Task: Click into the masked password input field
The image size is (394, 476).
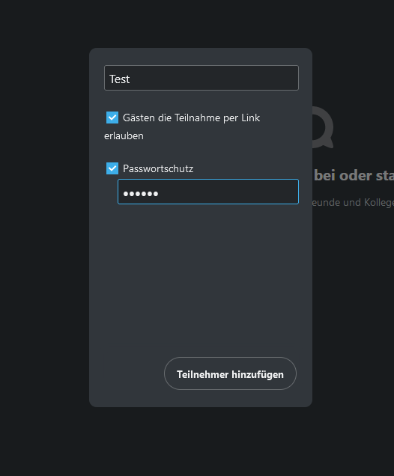Action: 208,192
